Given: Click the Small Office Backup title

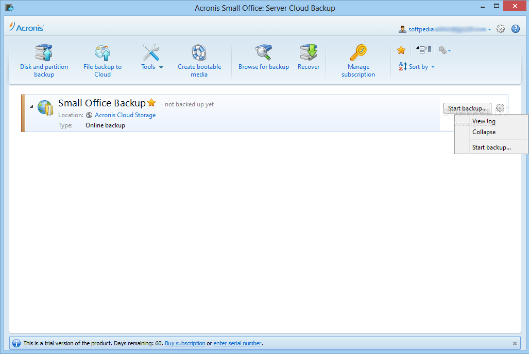Looking at the screenshot, I should coord(102,103).
